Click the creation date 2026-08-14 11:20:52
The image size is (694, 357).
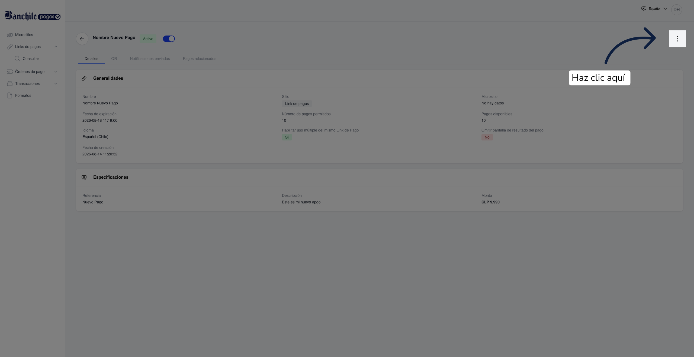pyautogui.click(x=100, y=154)
